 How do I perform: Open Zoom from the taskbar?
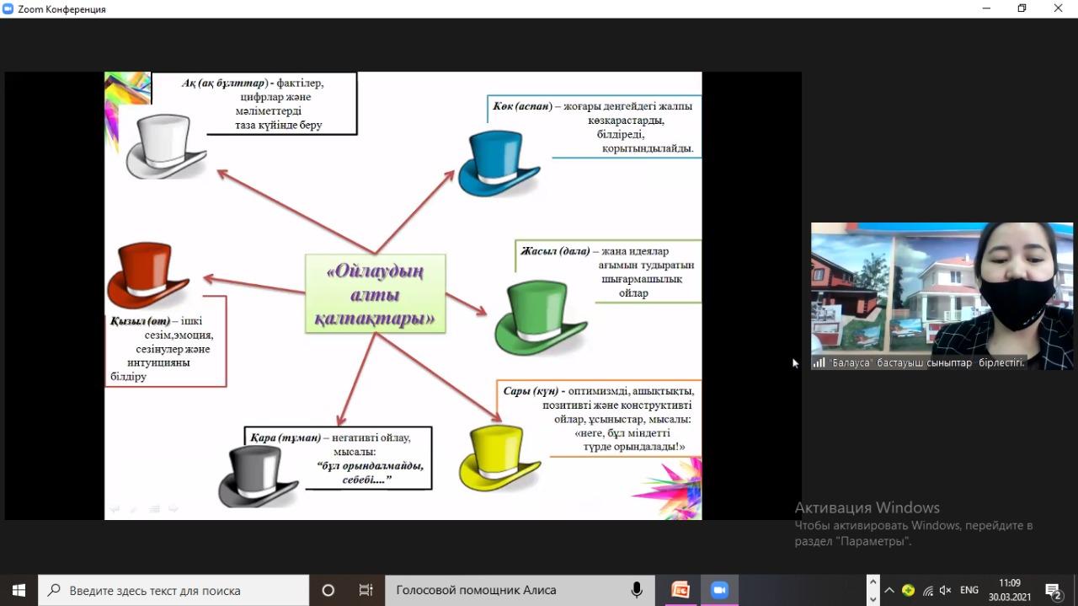click(x=718, y=590)
